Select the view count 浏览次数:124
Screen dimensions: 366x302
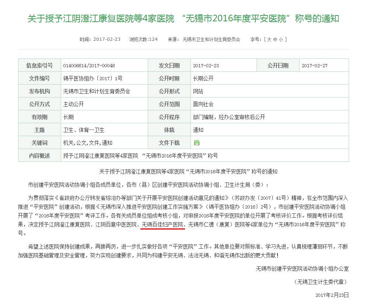143,39
